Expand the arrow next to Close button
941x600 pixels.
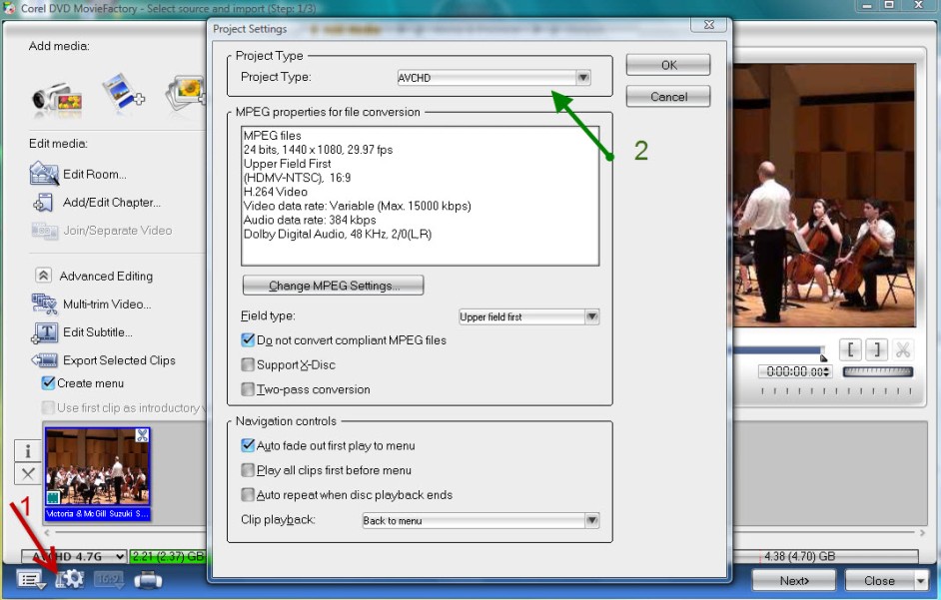pyautogui.click(x=920, y=581)
